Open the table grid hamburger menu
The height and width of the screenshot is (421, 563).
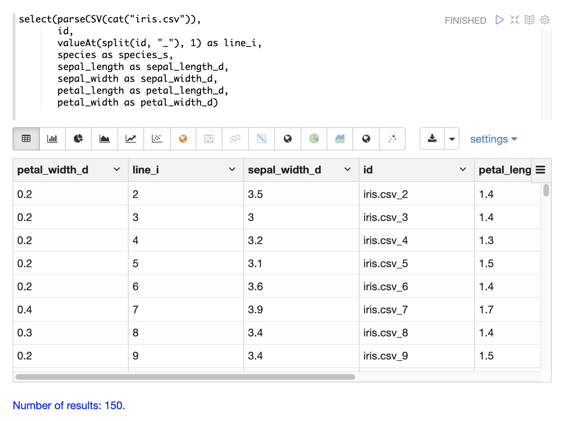[541, 170]
